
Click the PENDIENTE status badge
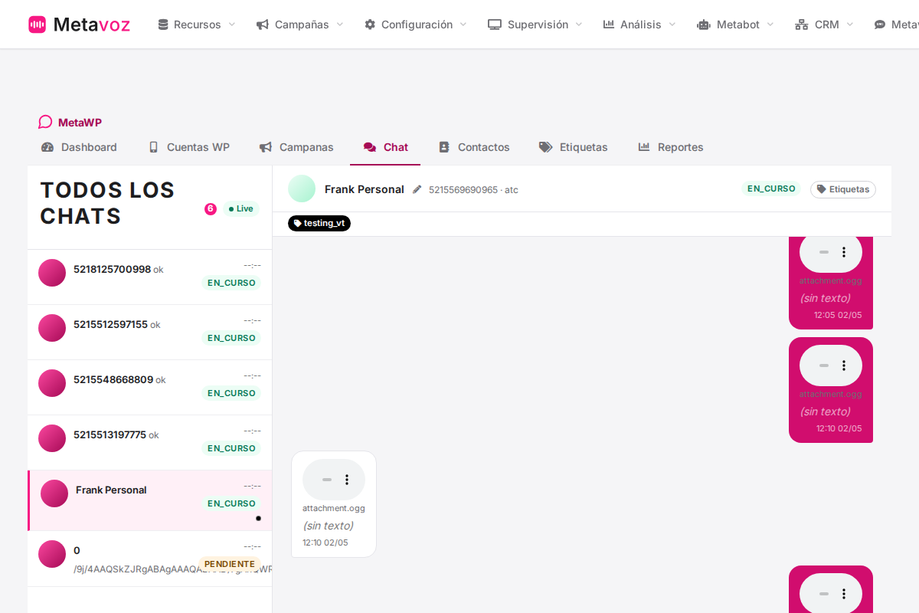pyautogui.click(x=230, y=564)
